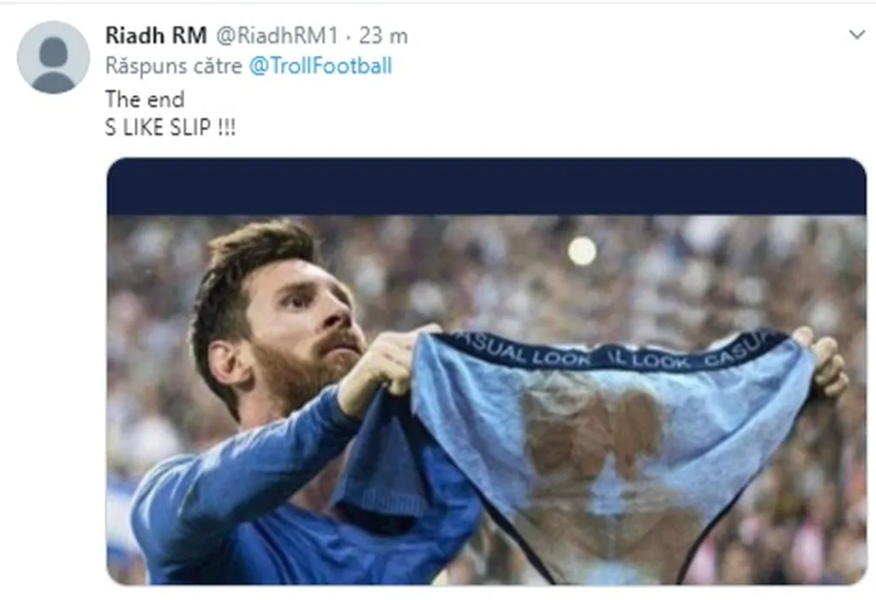Click the bright stadium light in photo
The height and width of the screenshot is (600, 876).
click(x=582, y=251)
